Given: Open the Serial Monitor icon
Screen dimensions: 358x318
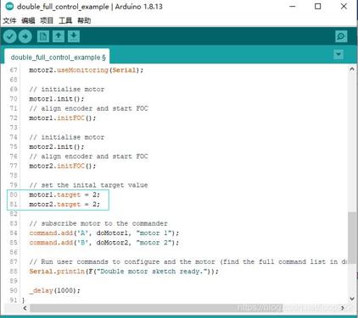Looking at the screenshot, I should 341,36.
